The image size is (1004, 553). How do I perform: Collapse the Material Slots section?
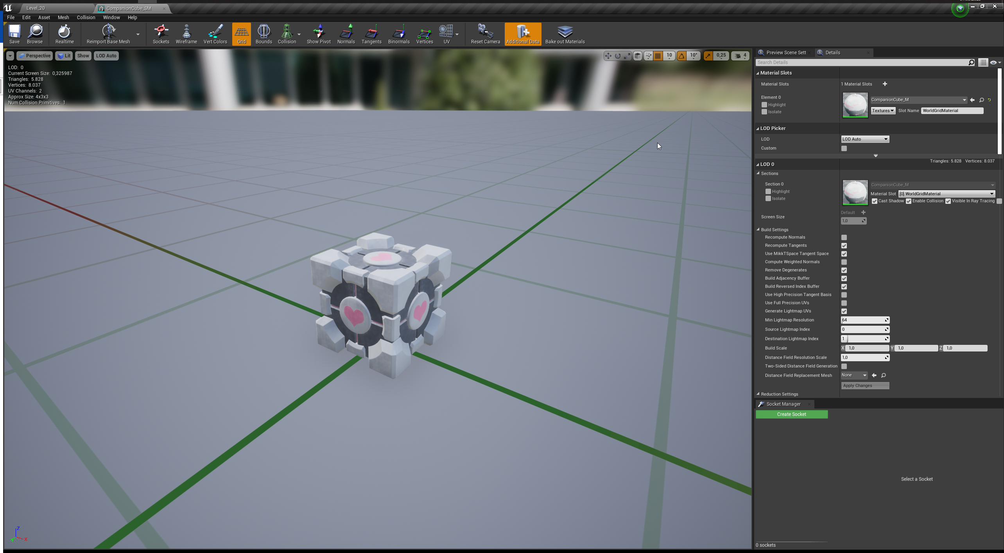coord(758,73)
